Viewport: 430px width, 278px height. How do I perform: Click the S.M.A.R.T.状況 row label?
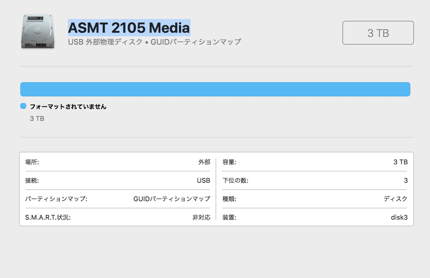coord(48,217)
